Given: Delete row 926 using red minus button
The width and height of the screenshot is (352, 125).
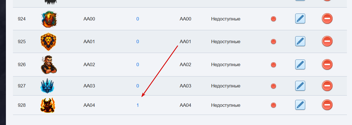Looking at the screenshot, I should coord(327,64).
